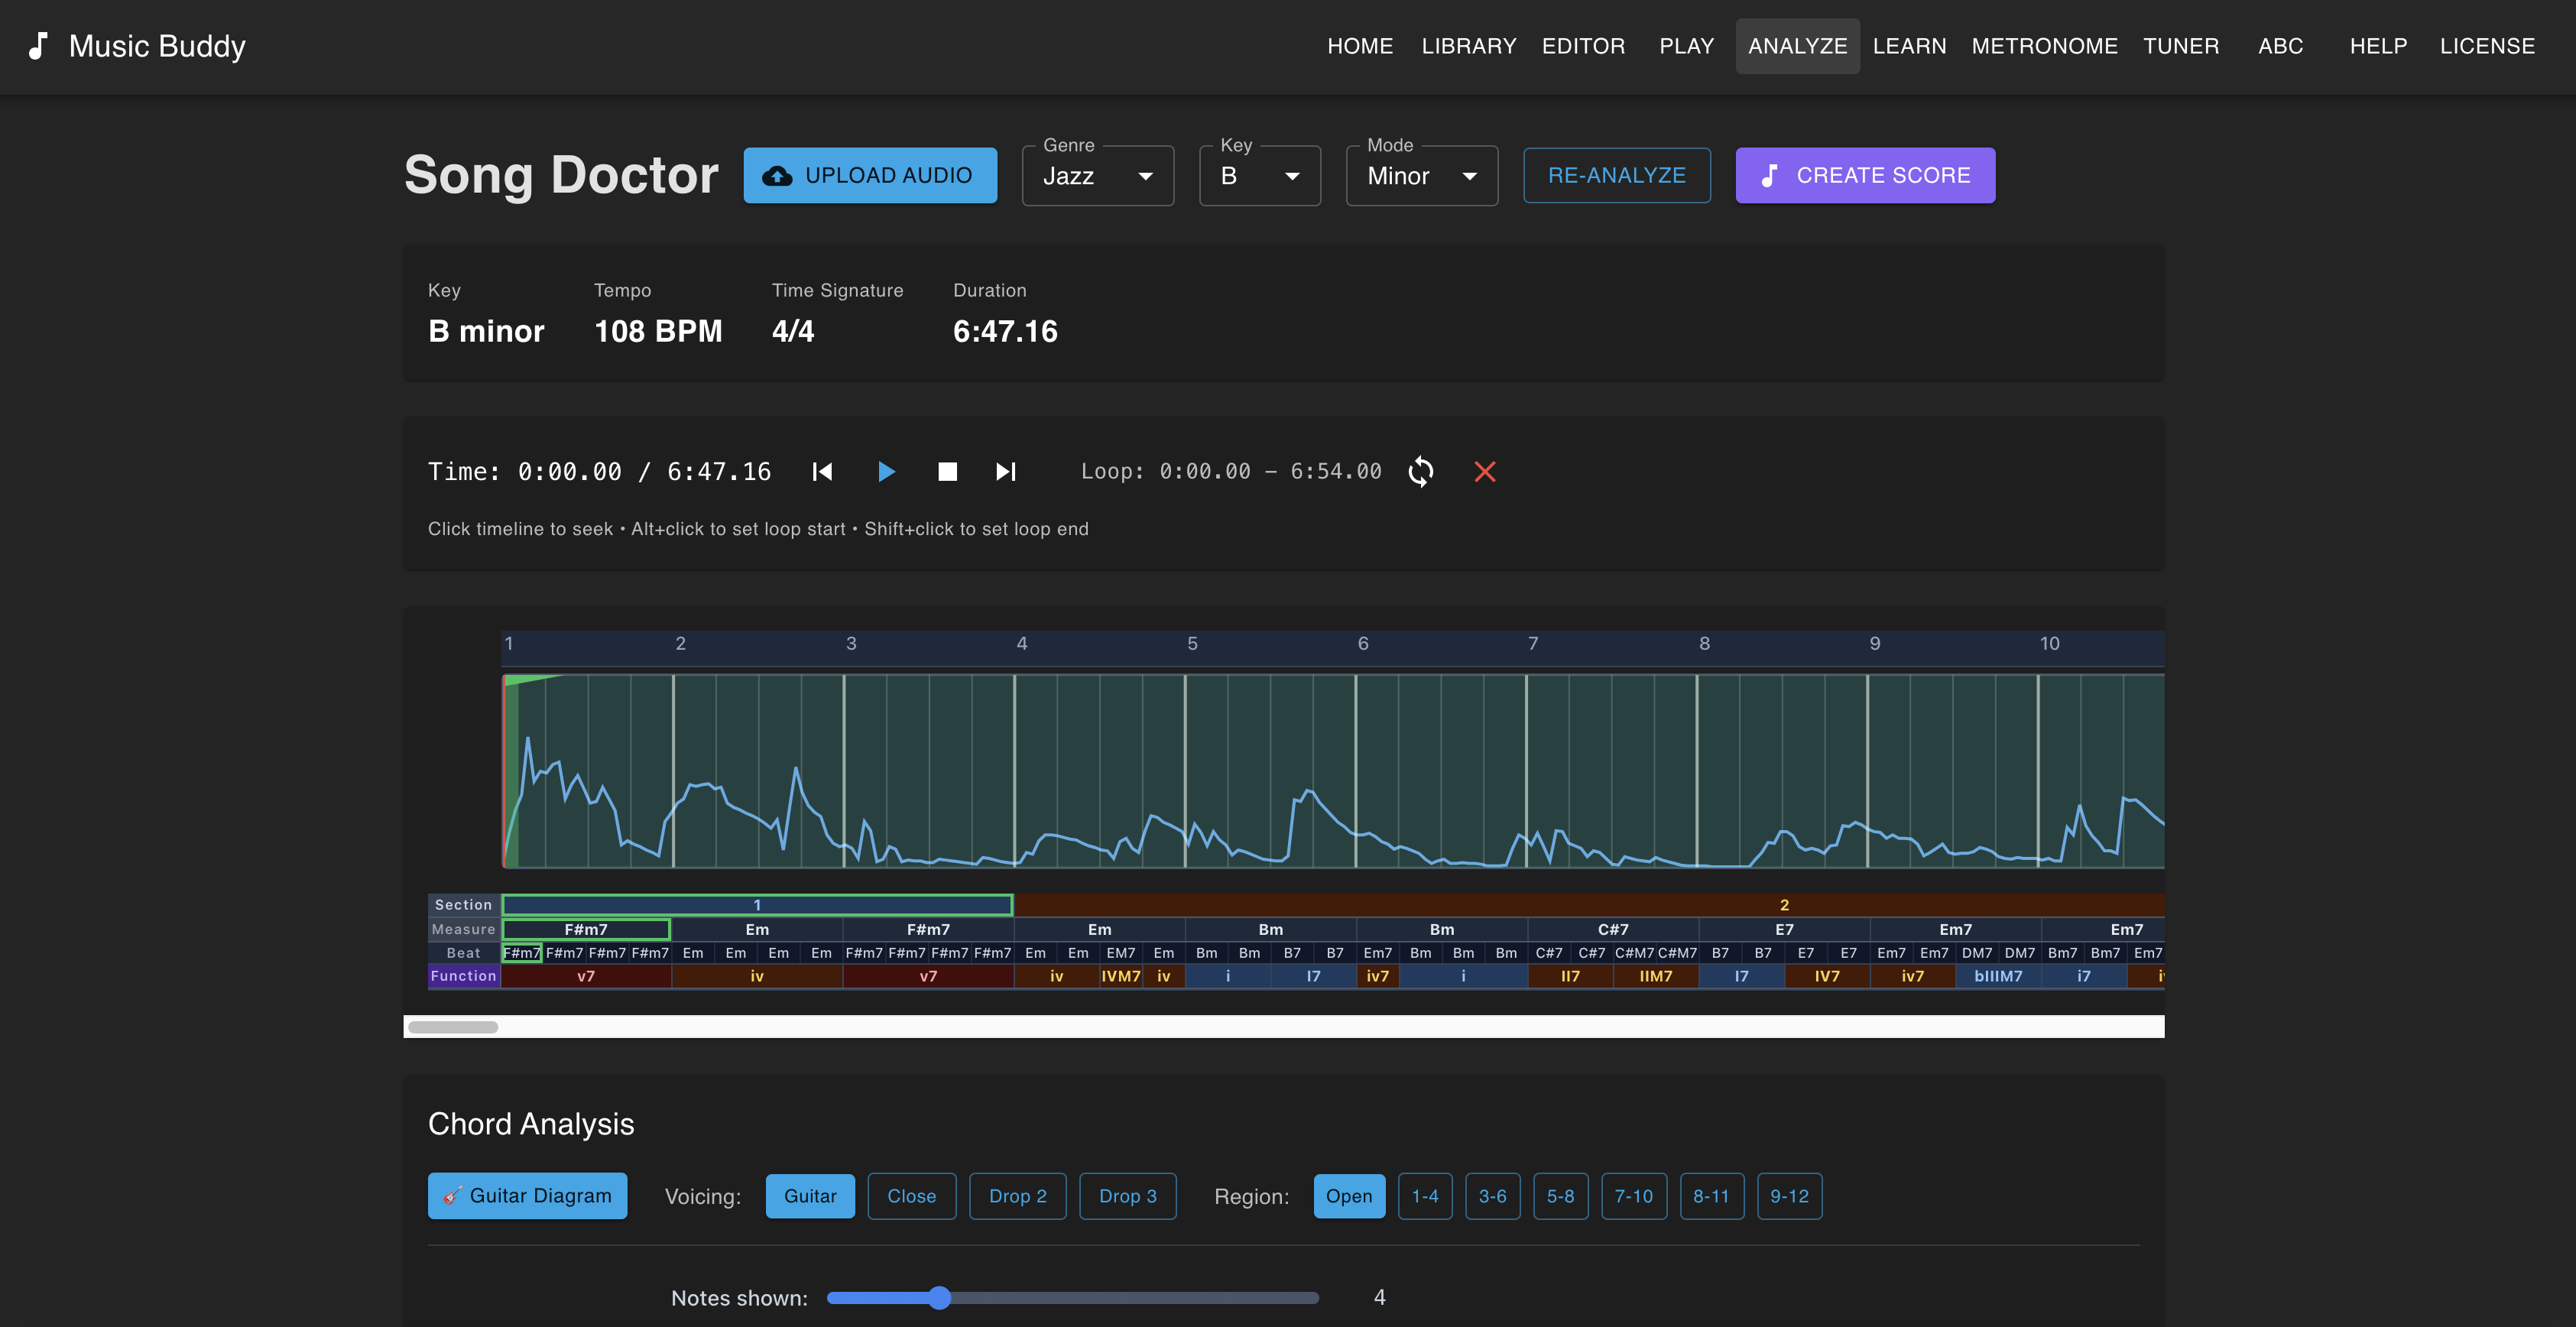Open the Key dropdown showing B
2576x1327 pixels.
coord(1259,176)
